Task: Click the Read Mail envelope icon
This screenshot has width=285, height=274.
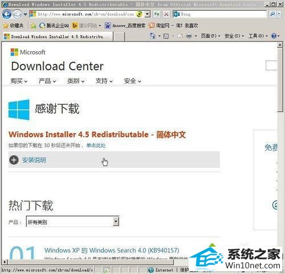Action: pos(180,36)
